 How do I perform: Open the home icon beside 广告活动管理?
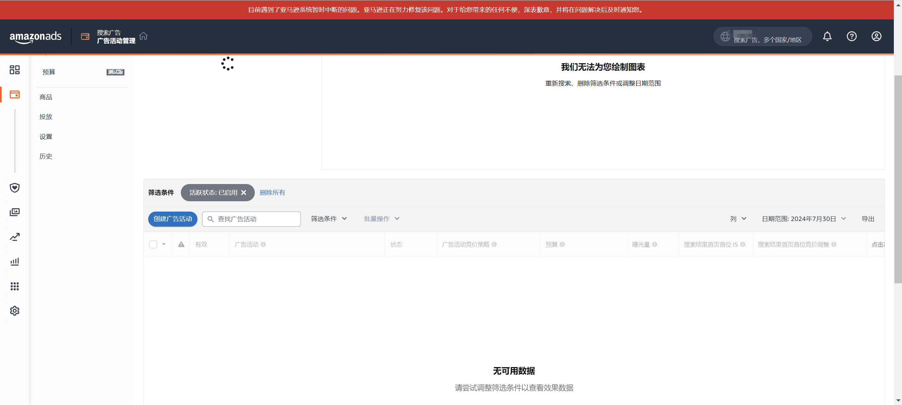[143, 36]
